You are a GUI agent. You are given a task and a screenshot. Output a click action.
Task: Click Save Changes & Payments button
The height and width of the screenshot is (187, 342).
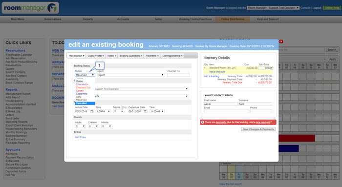(258, 129)
